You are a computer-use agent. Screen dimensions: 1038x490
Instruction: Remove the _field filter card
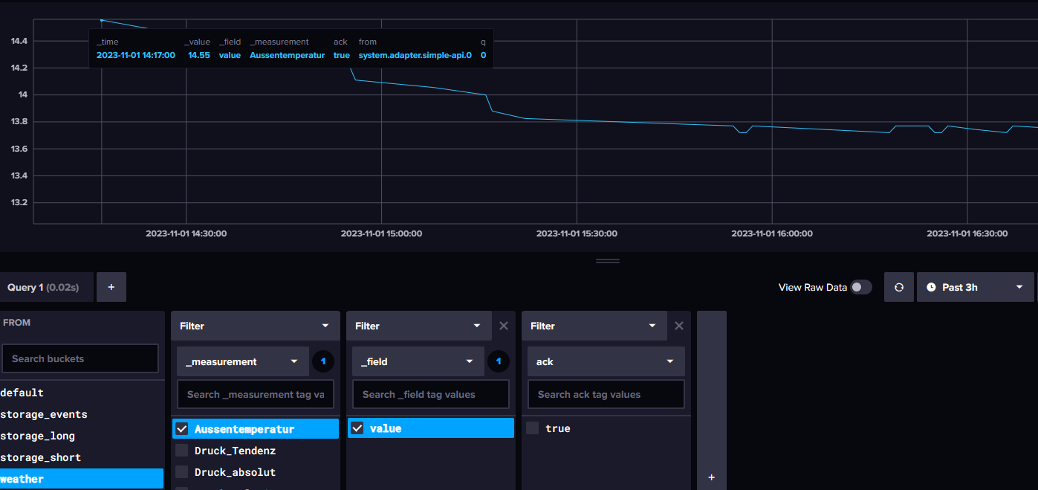[504, 326]
